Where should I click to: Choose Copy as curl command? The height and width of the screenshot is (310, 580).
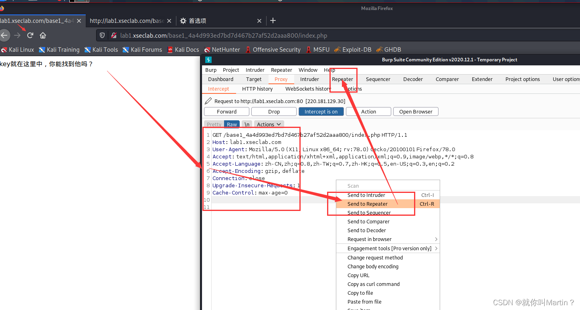(388, 284)
